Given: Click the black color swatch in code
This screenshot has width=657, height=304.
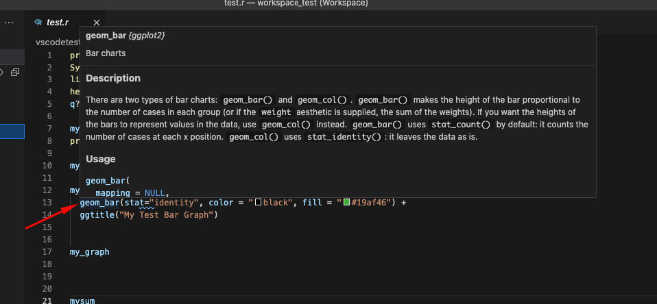Looking at the screenshot, I should click(x=258, y=203).
